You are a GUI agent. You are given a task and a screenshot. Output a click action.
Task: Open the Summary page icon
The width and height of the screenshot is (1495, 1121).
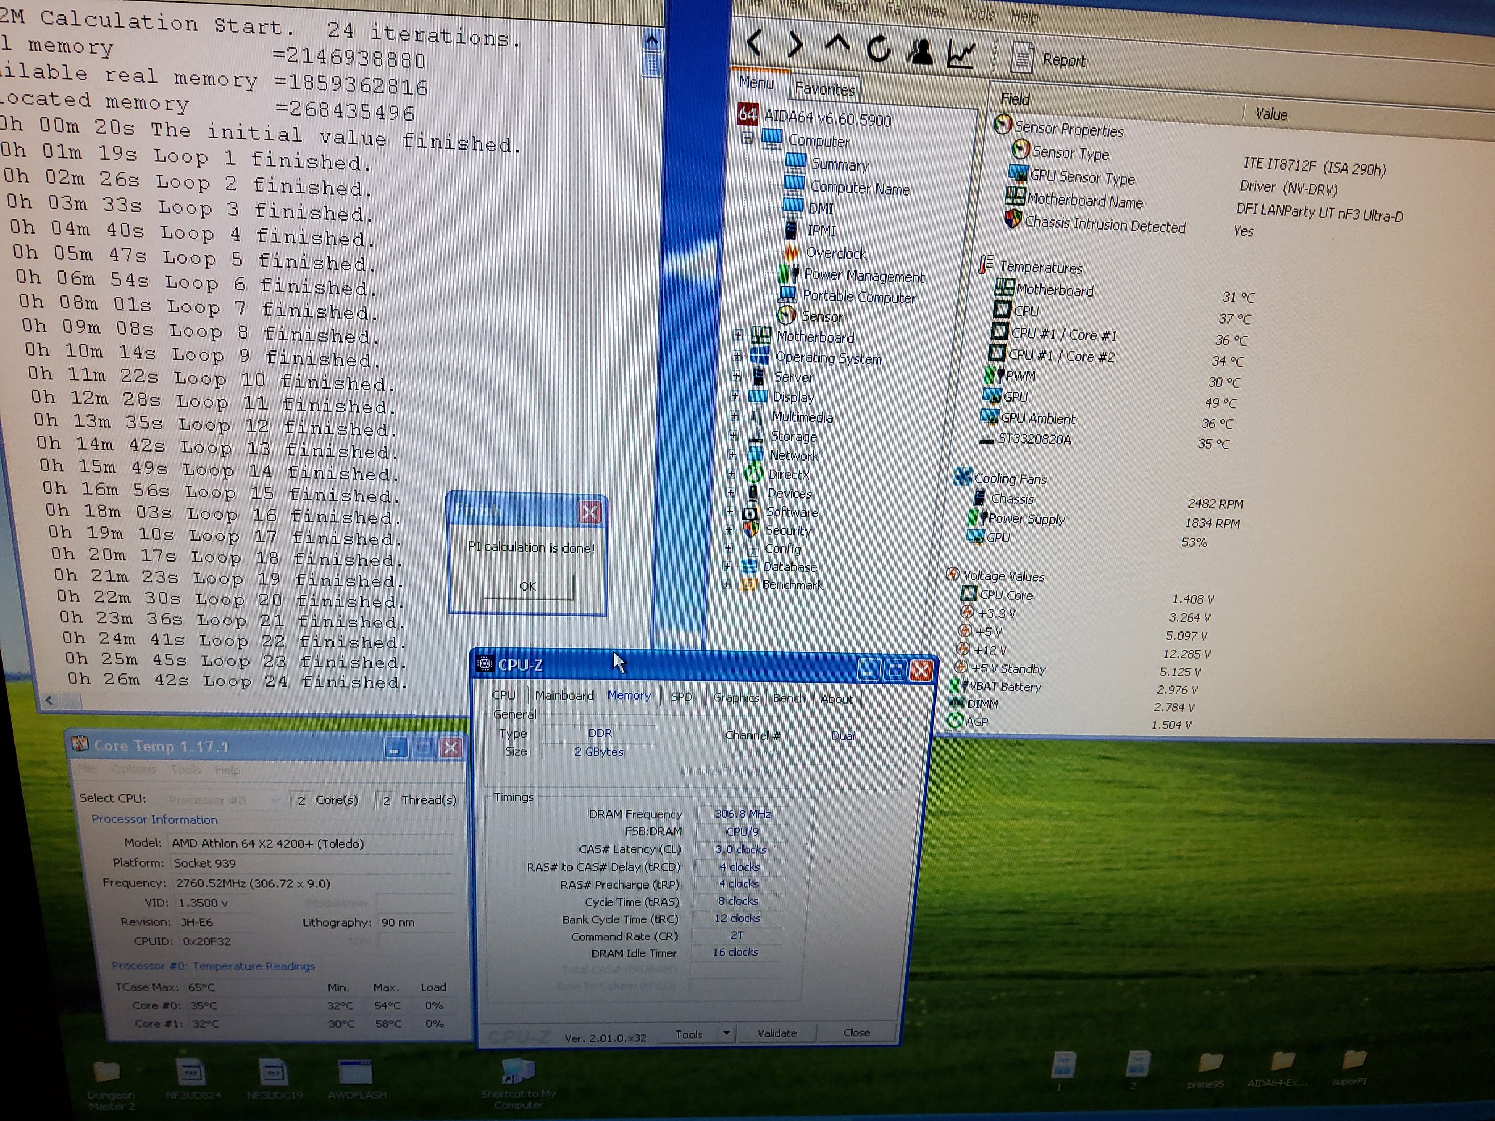(795, 161)
